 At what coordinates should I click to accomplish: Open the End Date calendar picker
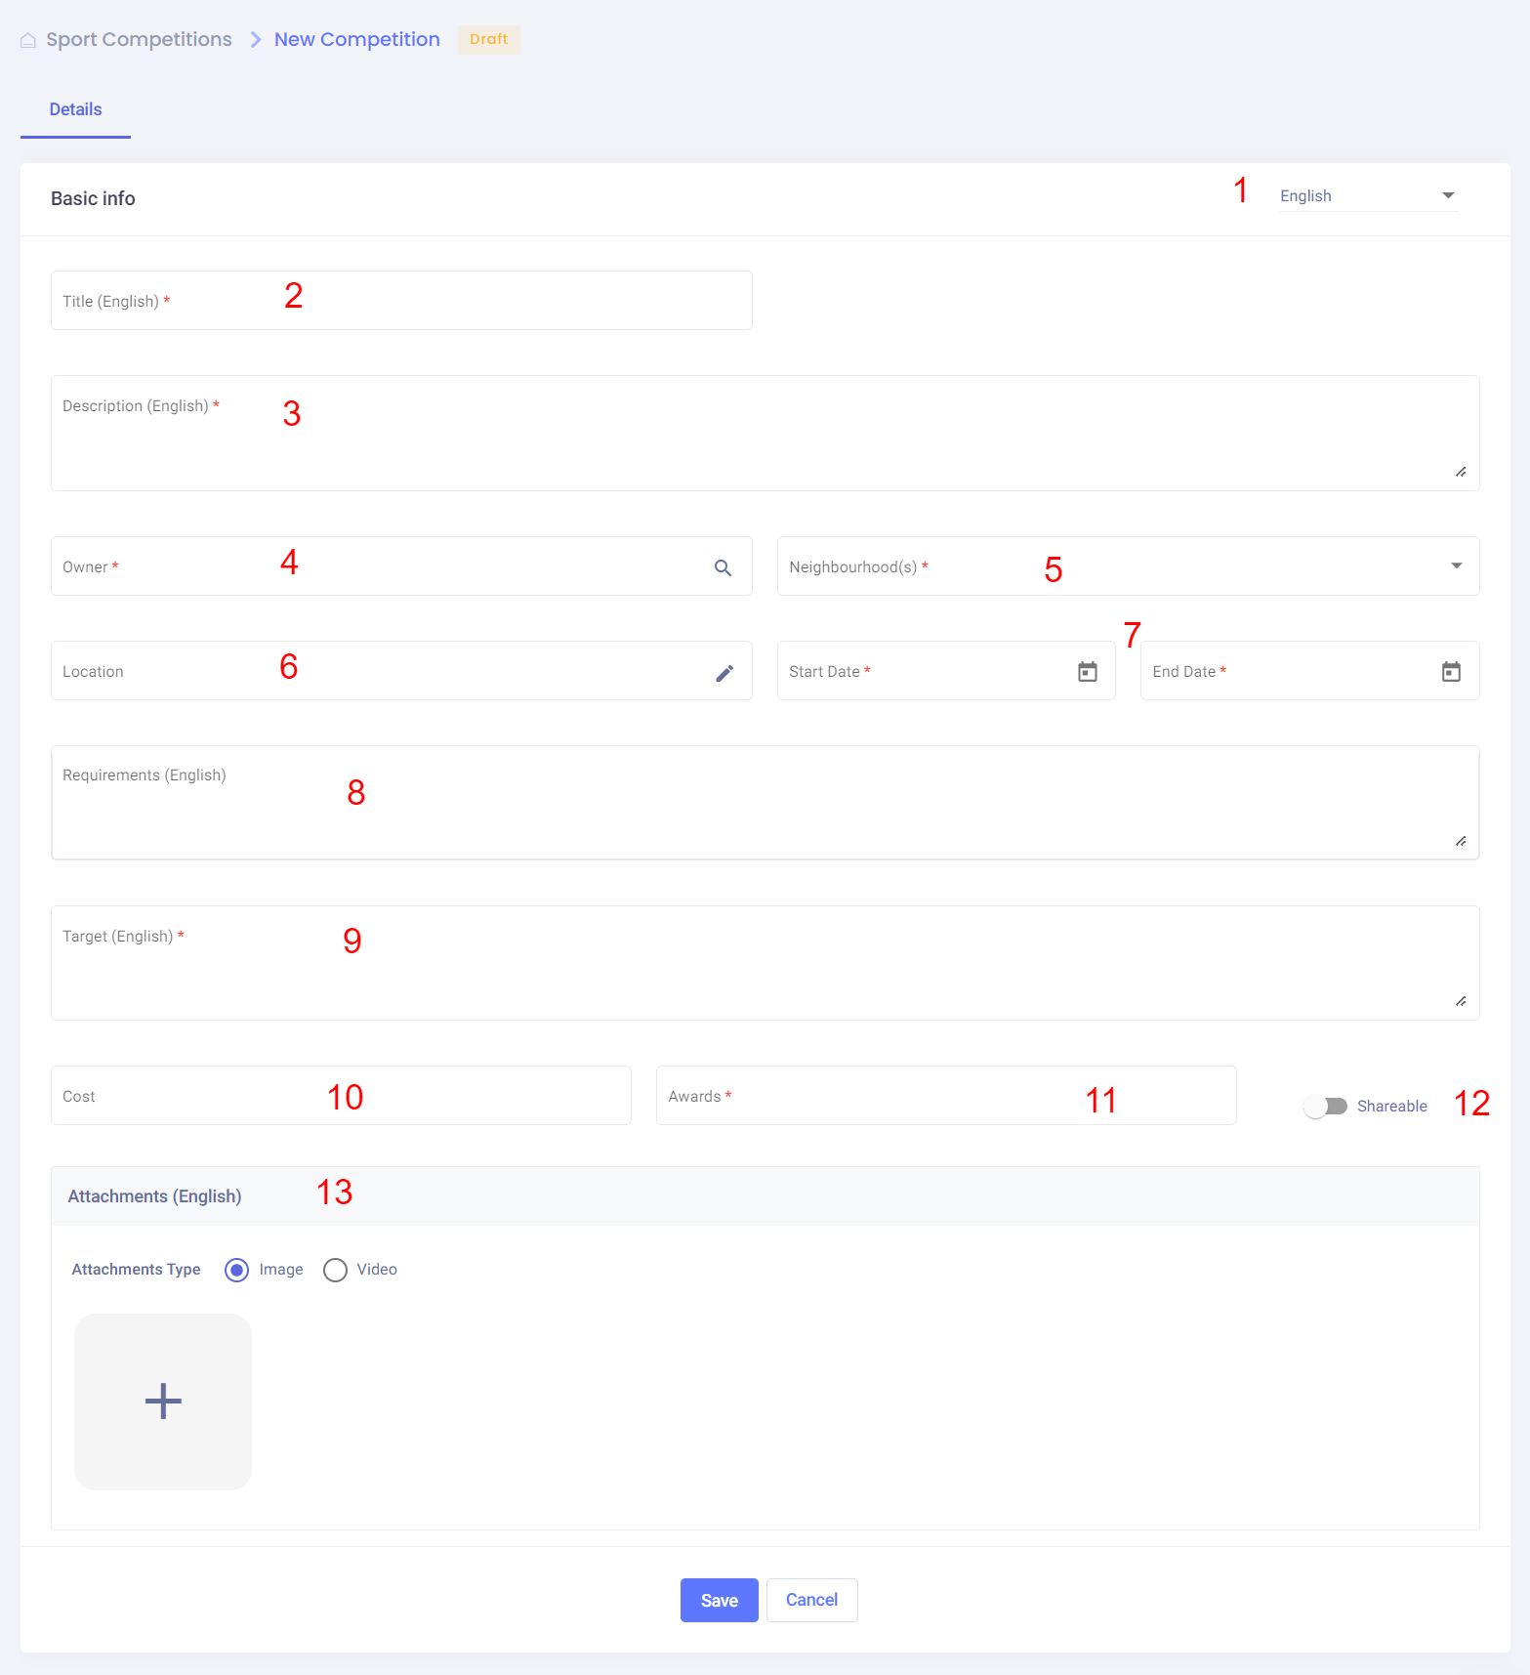(x=1451, y=672)
